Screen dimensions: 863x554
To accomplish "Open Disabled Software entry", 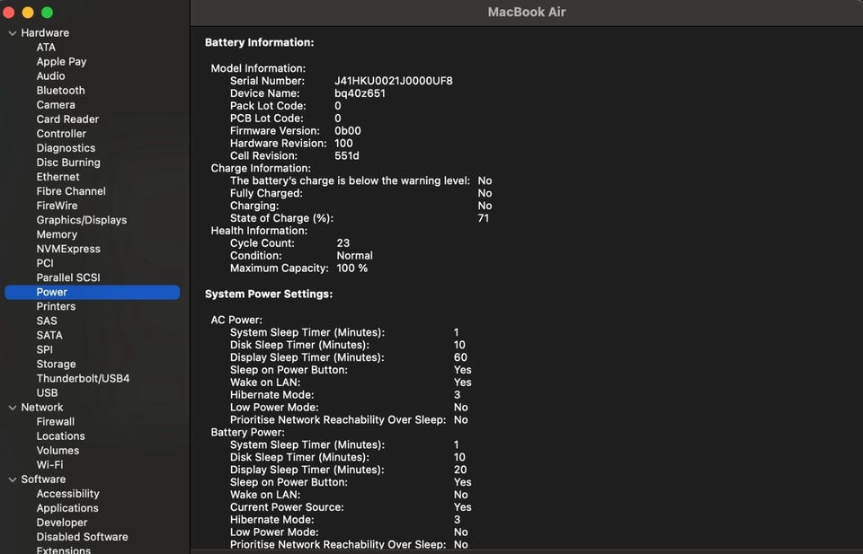I will coord(82,536).
